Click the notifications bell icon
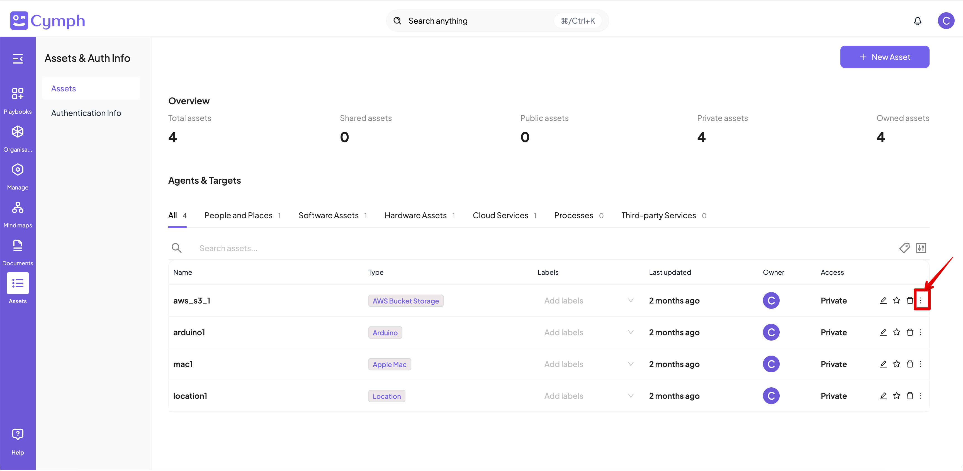The height and width of the screenshot is (471, 963). pos(917,21)
